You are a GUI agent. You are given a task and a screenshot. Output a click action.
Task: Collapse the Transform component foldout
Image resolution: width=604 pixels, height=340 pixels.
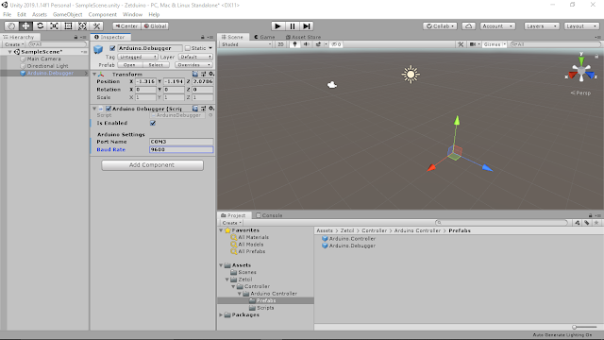[x=94, y=74]
